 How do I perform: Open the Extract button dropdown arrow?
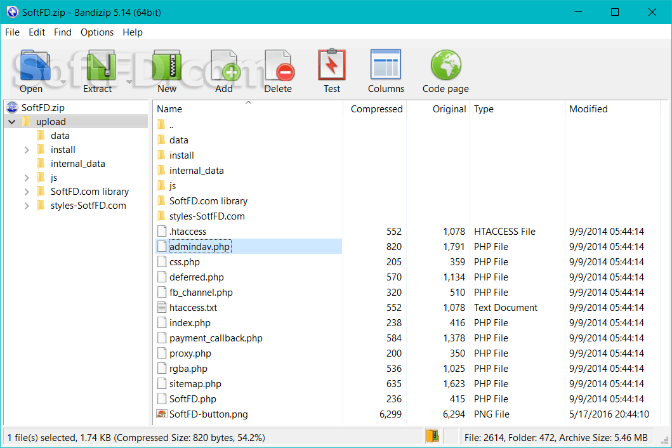click(x=129, y=82)
